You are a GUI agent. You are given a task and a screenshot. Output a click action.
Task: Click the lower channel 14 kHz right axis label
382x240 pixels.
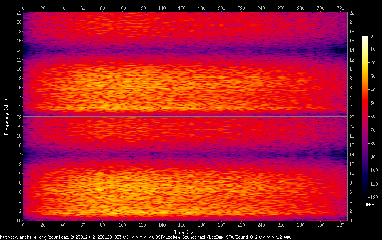pyautogui.click(x=352, y=155)
